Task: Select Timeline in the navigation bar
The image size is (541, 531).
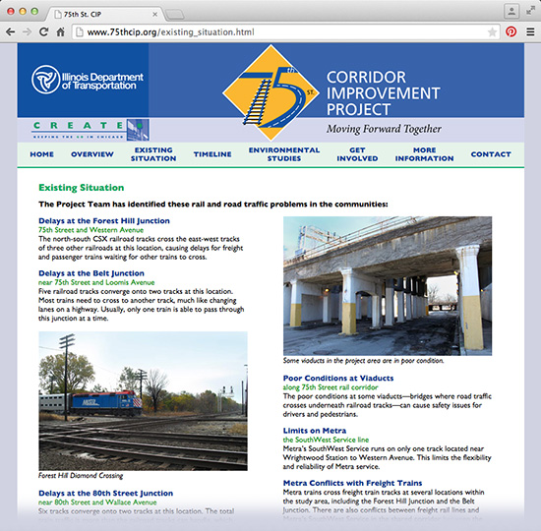Action: tap(212, 154)
